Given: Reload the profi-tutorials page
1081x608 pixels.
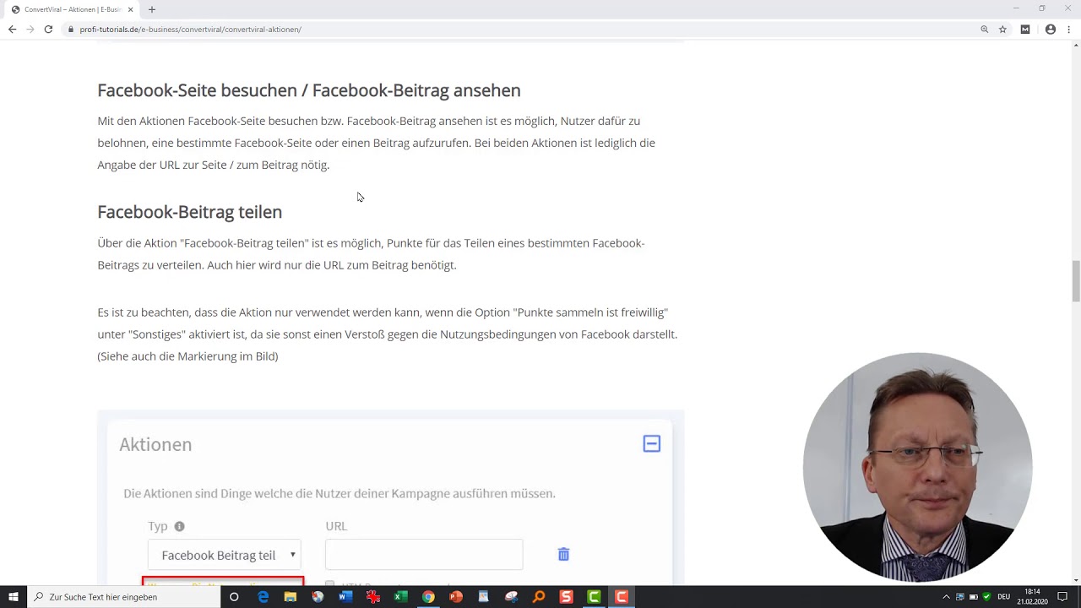Looking at the screenshot, I should [48, 29].
